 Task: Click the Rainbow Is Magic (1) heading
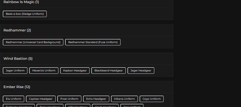coord(21,2)
